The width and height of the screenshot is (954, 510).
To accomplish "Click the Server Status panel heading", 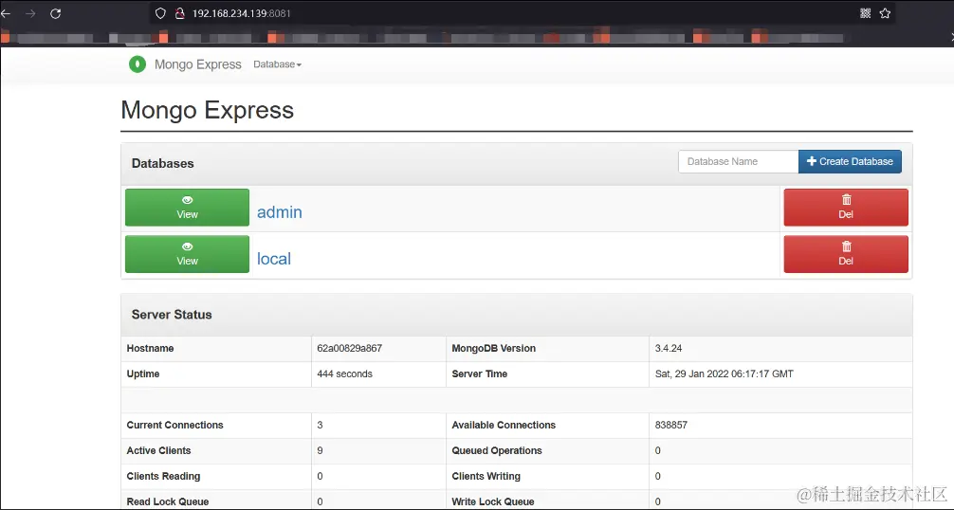I will pos(172,315).
